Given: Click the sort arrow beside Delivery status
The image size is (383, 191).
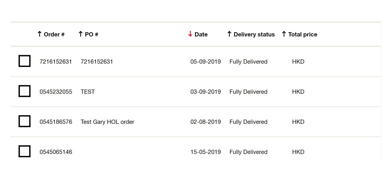Looking at the screenshot, I should [x=229, y=34].
